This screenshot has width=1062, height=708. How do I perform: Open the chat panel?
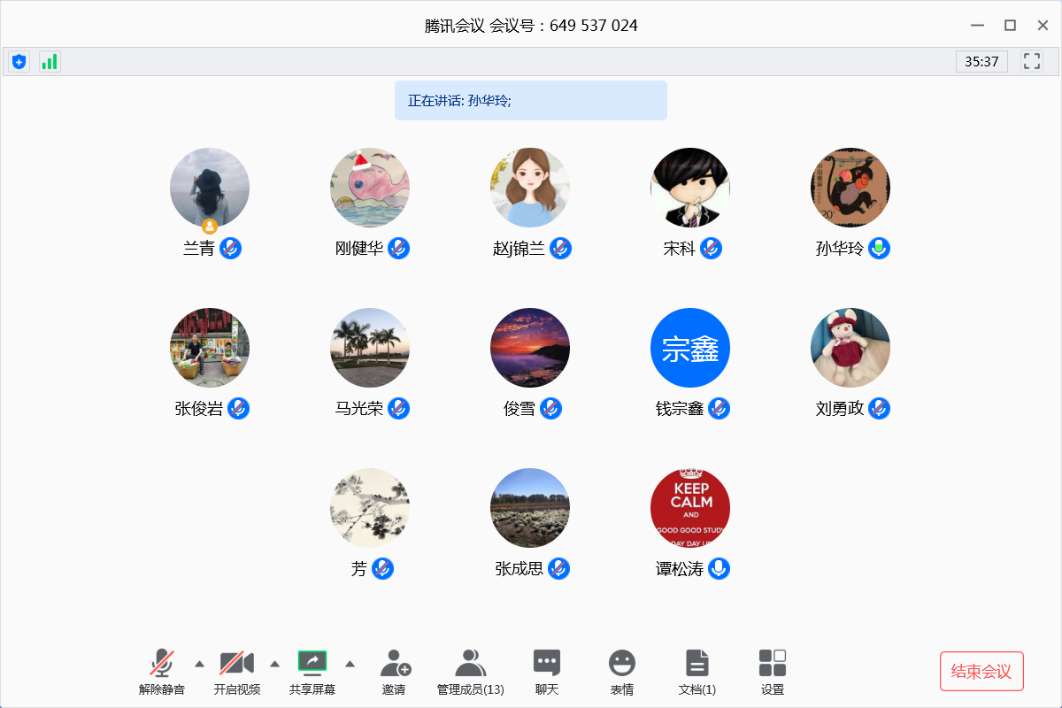click(x=546, y=664)
